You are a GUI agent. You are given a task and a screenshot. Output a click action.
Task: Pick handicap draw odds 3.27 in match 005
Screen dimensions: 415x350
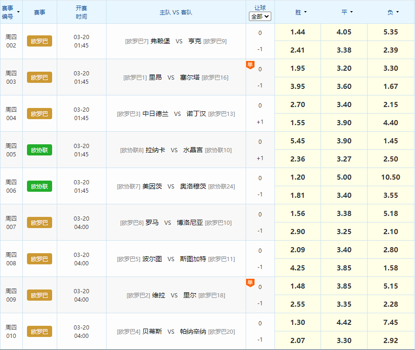344,159
